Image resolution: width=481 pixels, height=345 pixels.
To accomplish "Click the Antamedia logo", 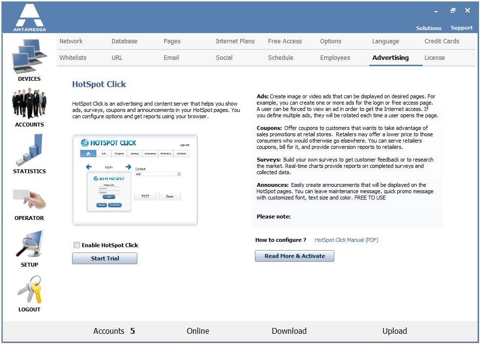I will [x=29, y=18].
